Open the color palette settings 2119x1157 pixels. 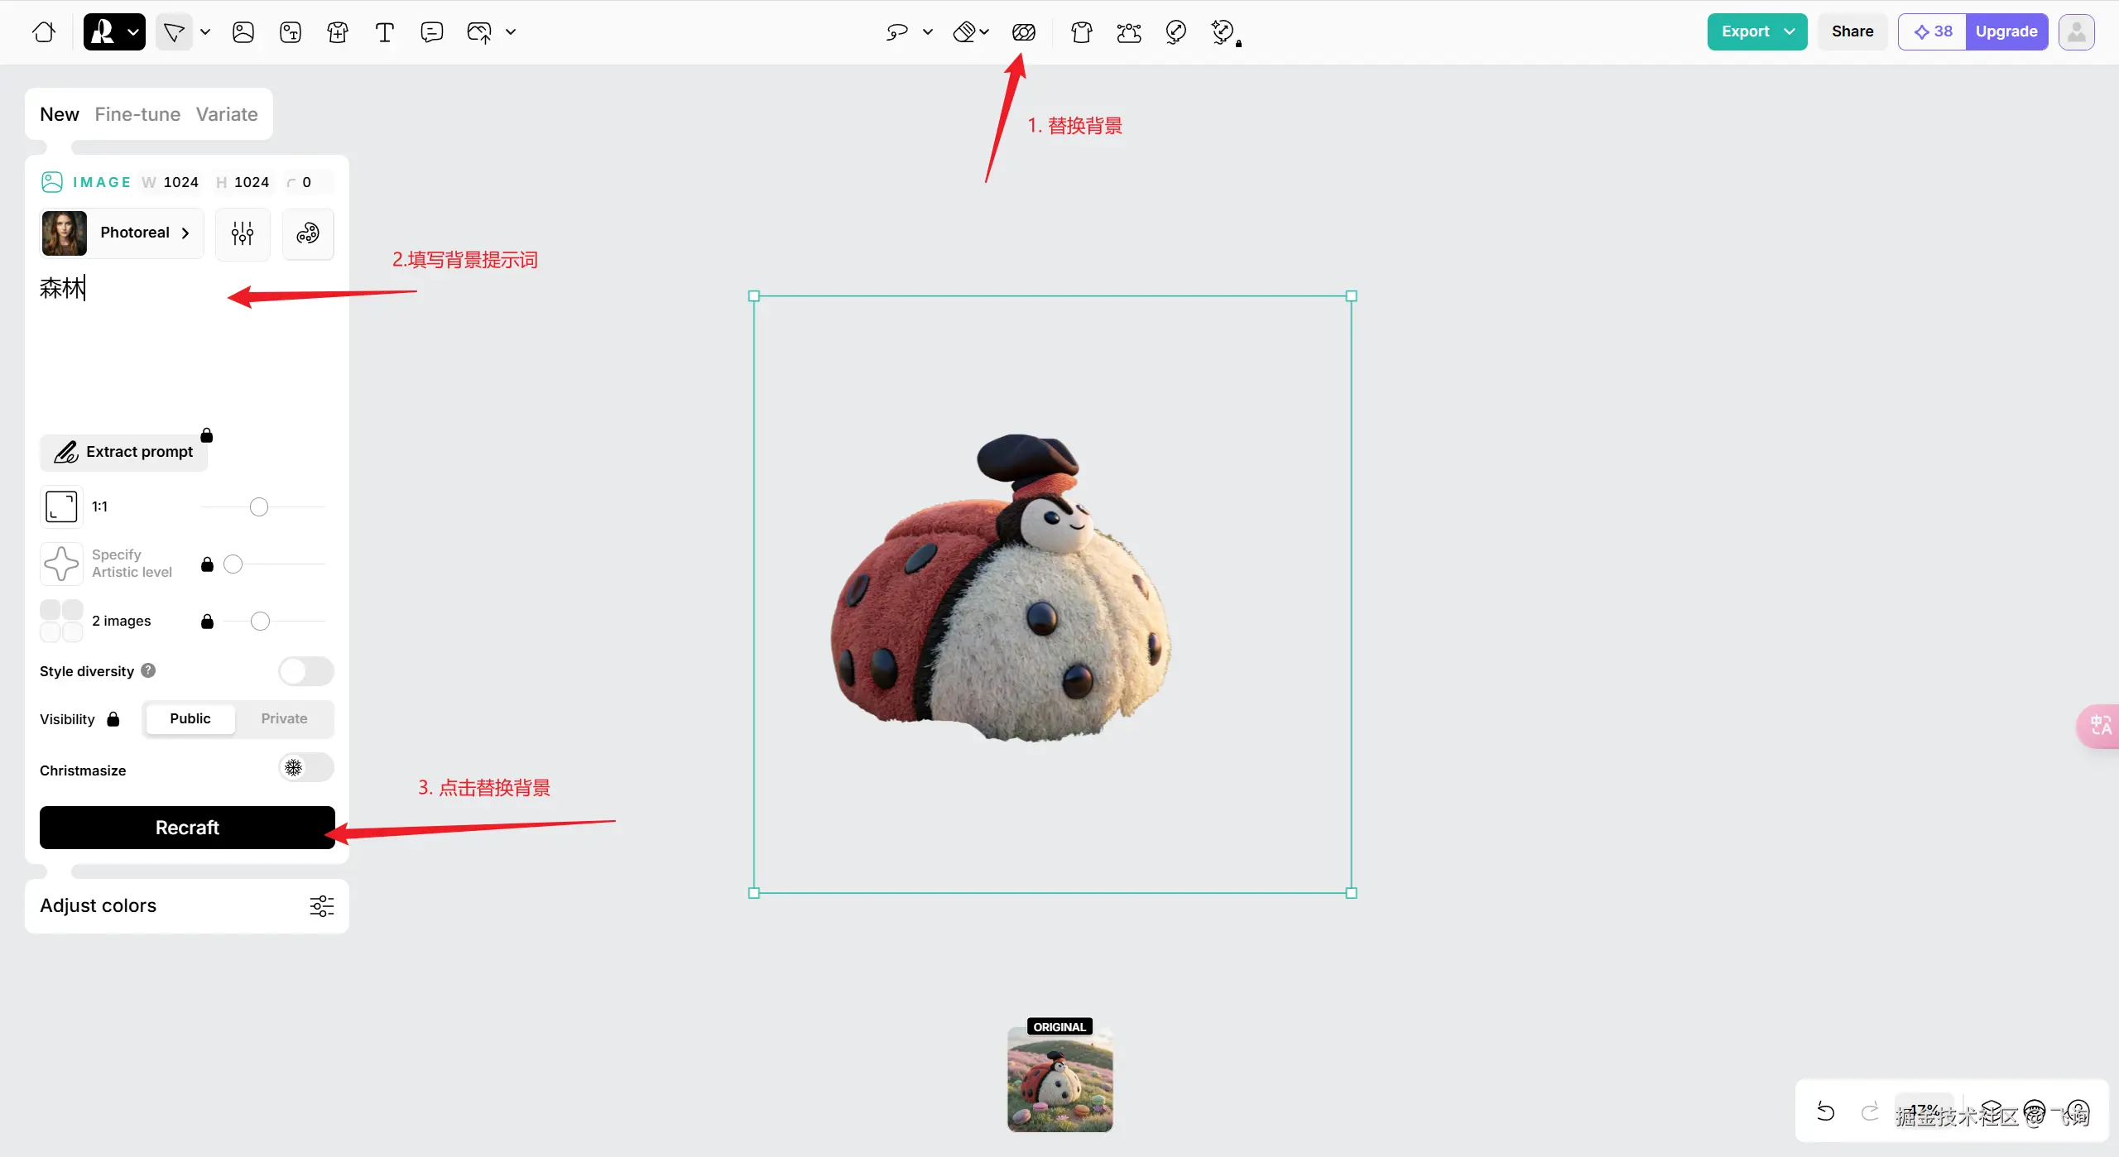click(308, 233)
